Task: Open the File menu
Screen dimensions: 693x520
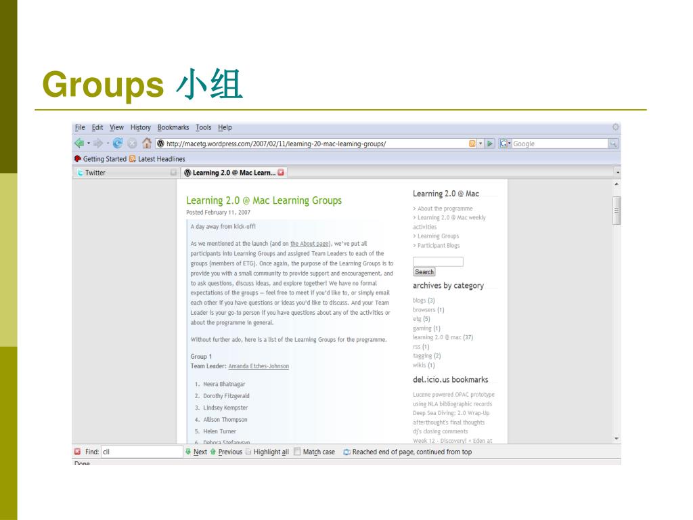Action: tap(80, 127)
